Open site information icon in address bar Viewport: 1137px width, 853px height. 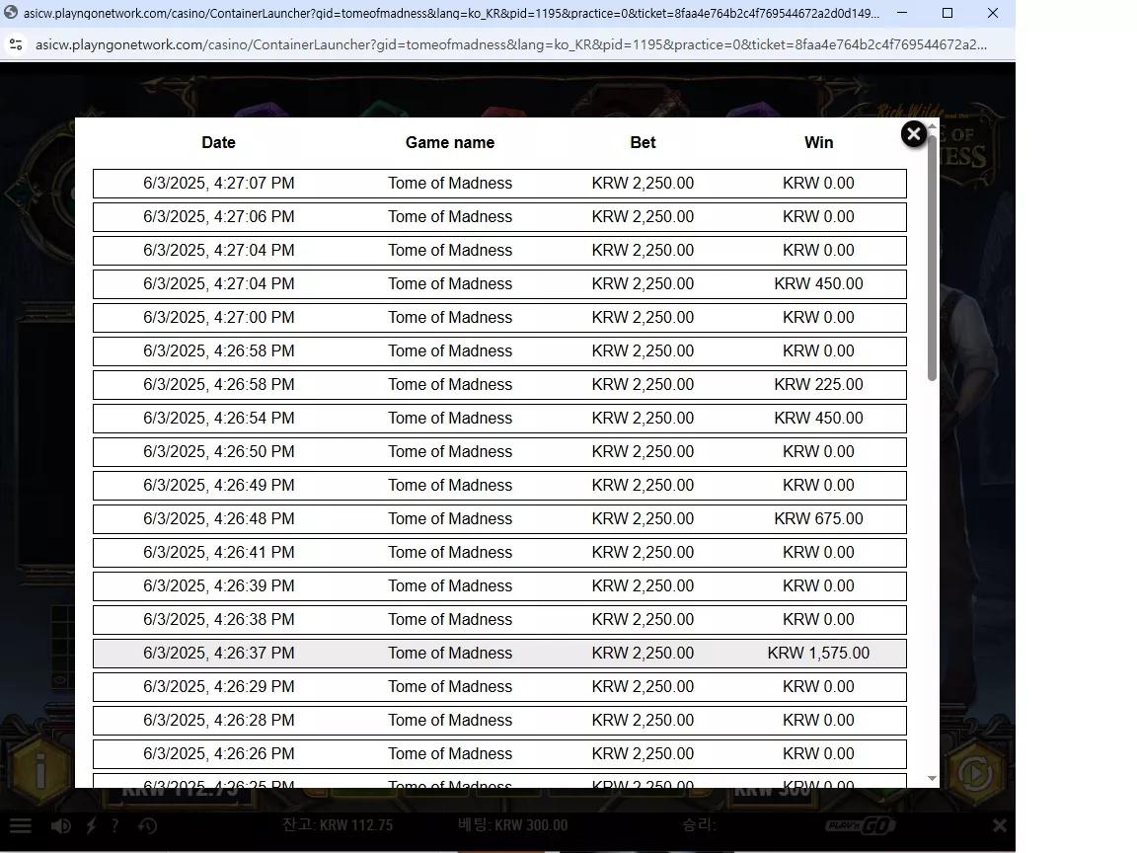click(16, 44)
